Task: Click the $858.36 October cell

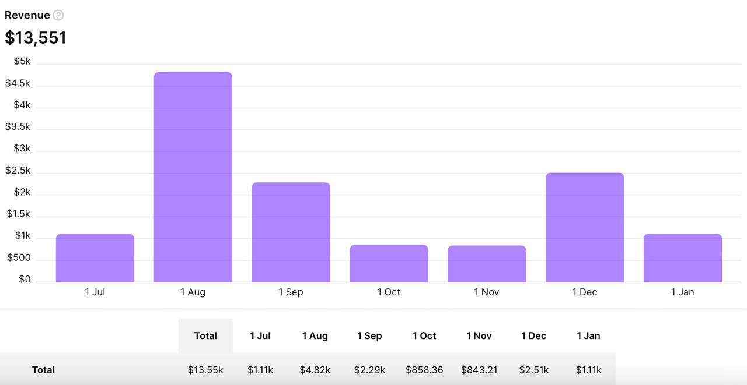Action: 424,370
